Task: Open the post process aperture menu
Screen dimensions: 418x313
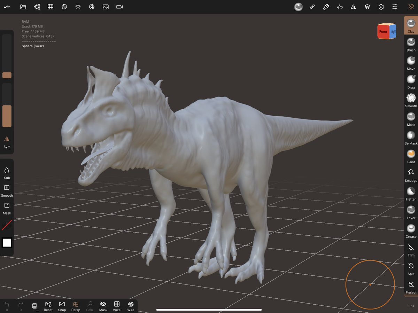Action: [92, 7]
